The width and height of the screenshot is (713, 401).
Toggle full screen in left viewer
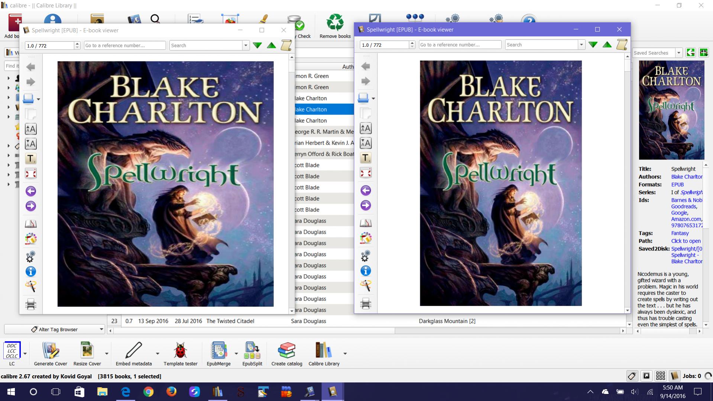(x=31, y=174)
